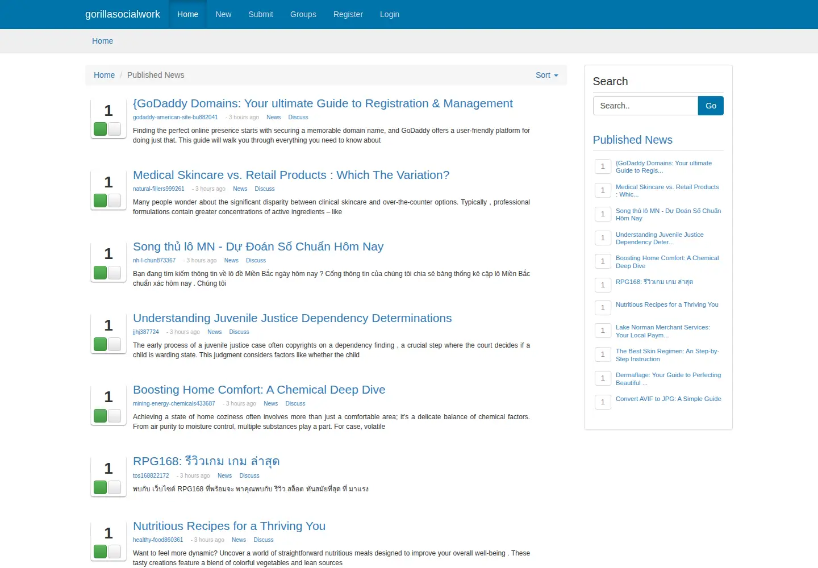This screenshot has width=818, height=568.
Task: Downvote the RPG168 story
Action: tap(114, 487)
